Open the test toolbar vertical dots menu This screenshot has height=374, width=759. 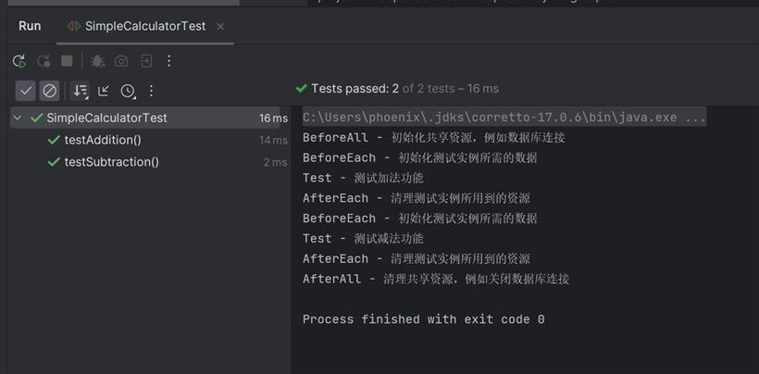[151, 91]
